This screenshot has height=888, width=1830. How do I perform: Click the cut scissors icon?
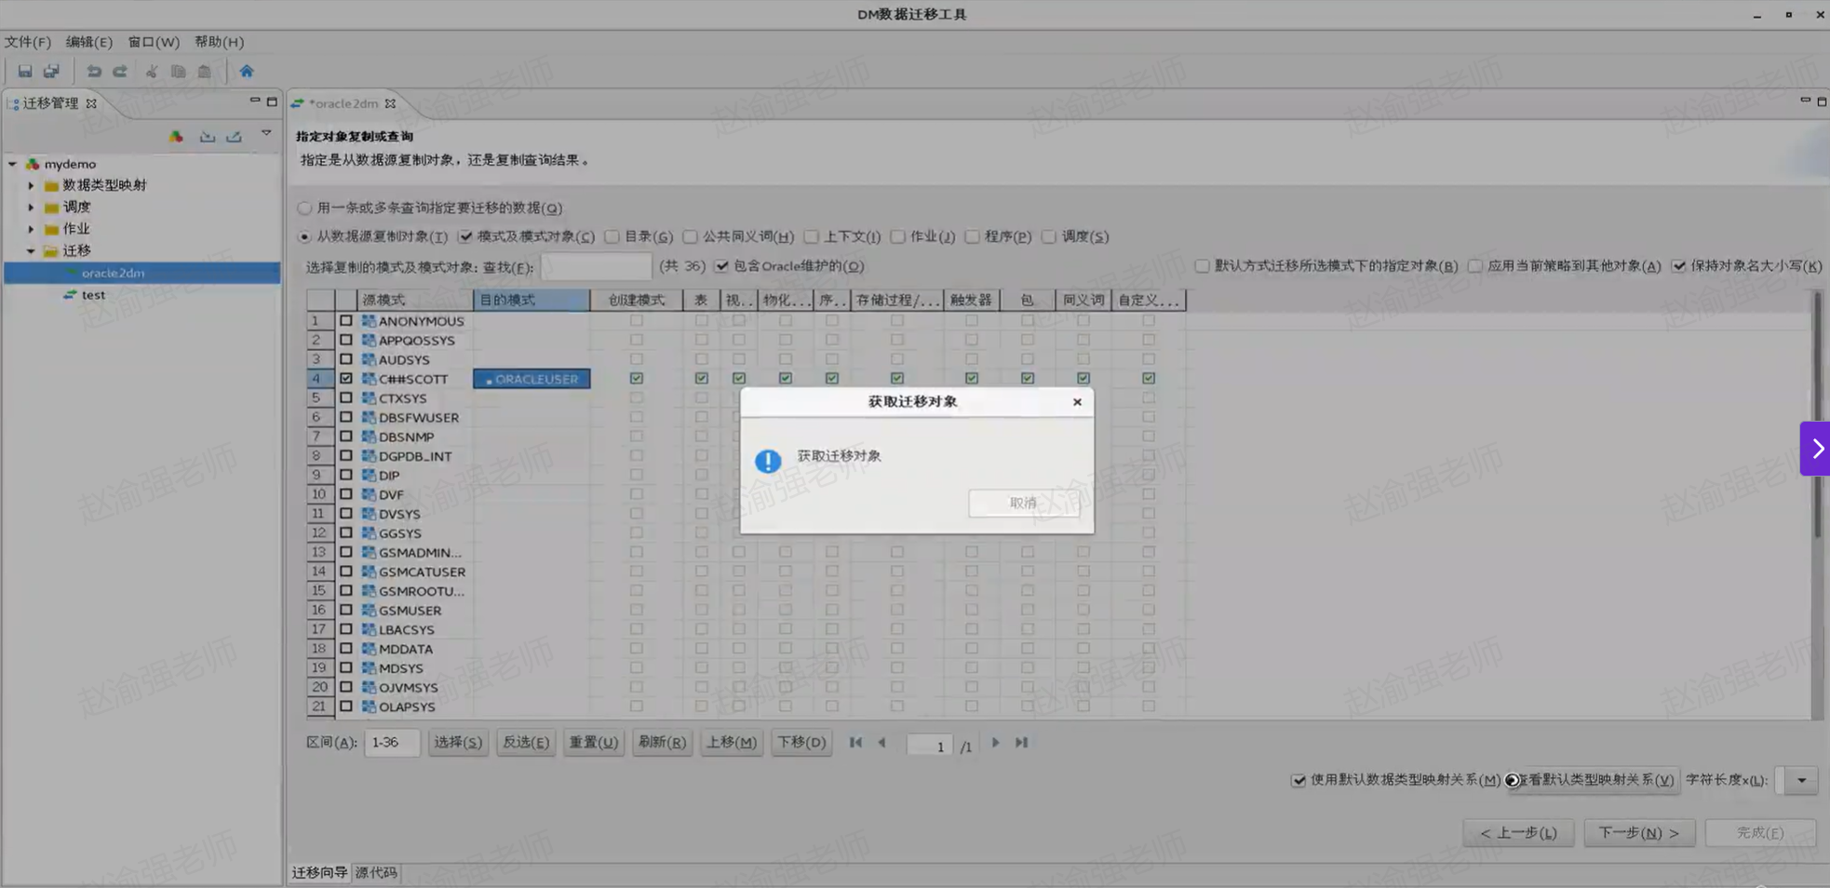[152, 71]
